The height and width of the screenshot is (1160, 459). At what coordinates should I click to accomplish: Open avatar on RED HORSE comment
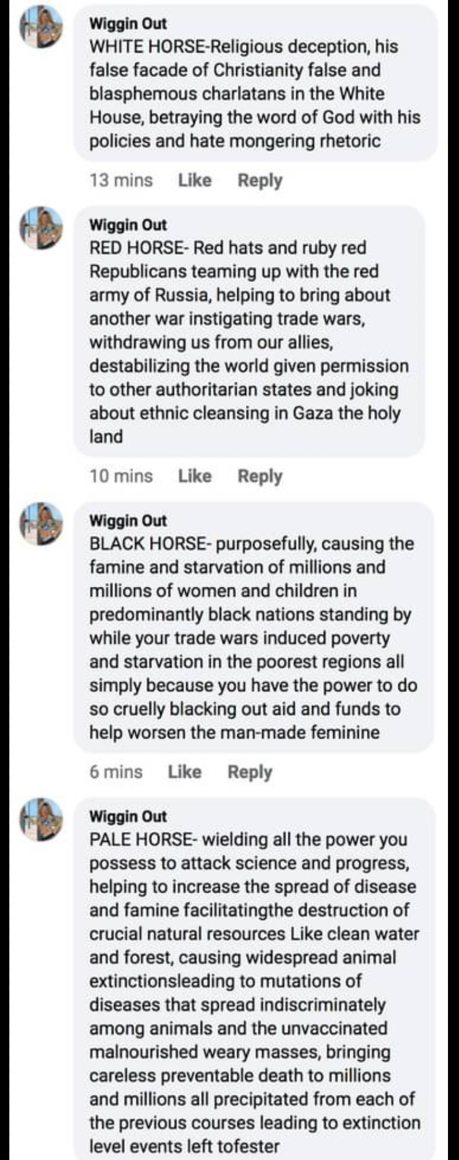click(41, 228)
